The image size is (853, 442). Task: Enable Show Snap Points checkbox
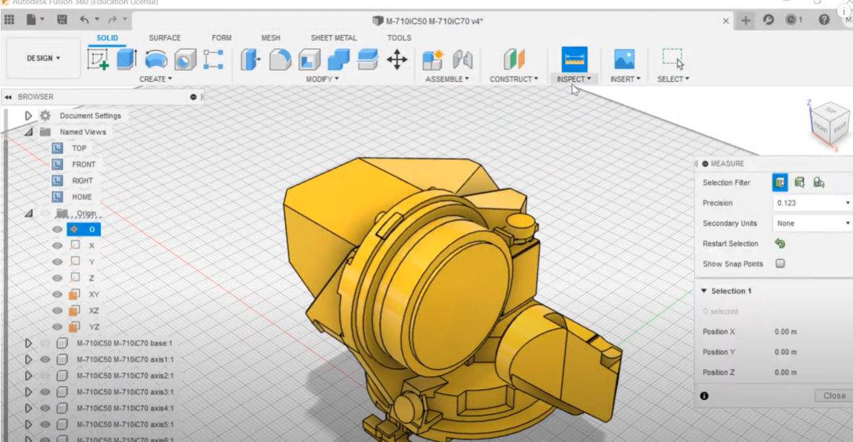(780, 263)
